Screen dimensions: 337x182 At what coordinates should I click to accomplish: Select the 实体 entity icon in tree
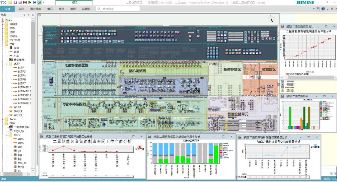pyautogui.click(x=11, y=48)
